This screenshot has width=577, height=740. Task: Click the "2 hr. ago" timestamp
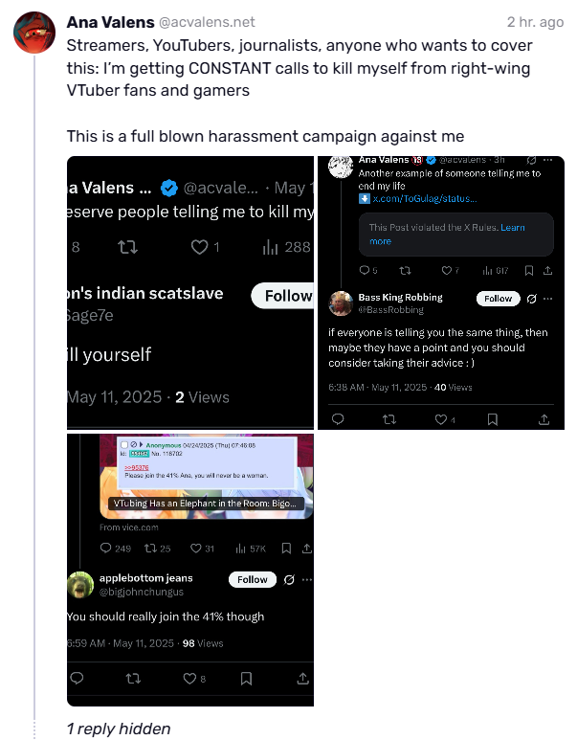coord(535,21)
